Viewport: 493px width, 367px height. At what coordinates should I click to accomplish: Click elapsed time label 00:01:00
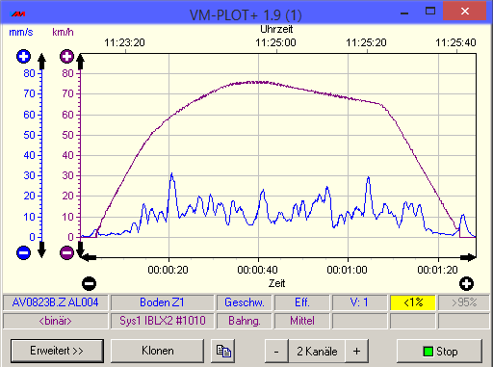(x=347, y=270)
